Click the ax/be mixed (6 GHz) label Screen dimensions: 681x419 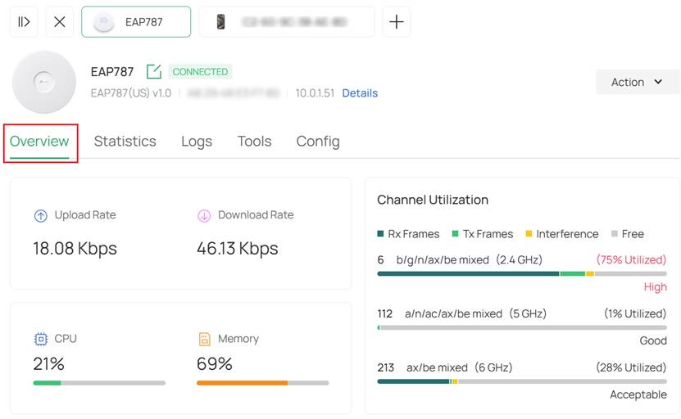pos(460,367)
